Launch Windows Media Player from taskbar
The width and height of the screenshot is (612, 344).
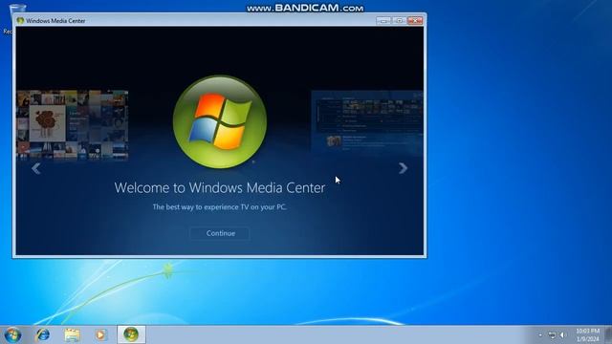[100, 334]
